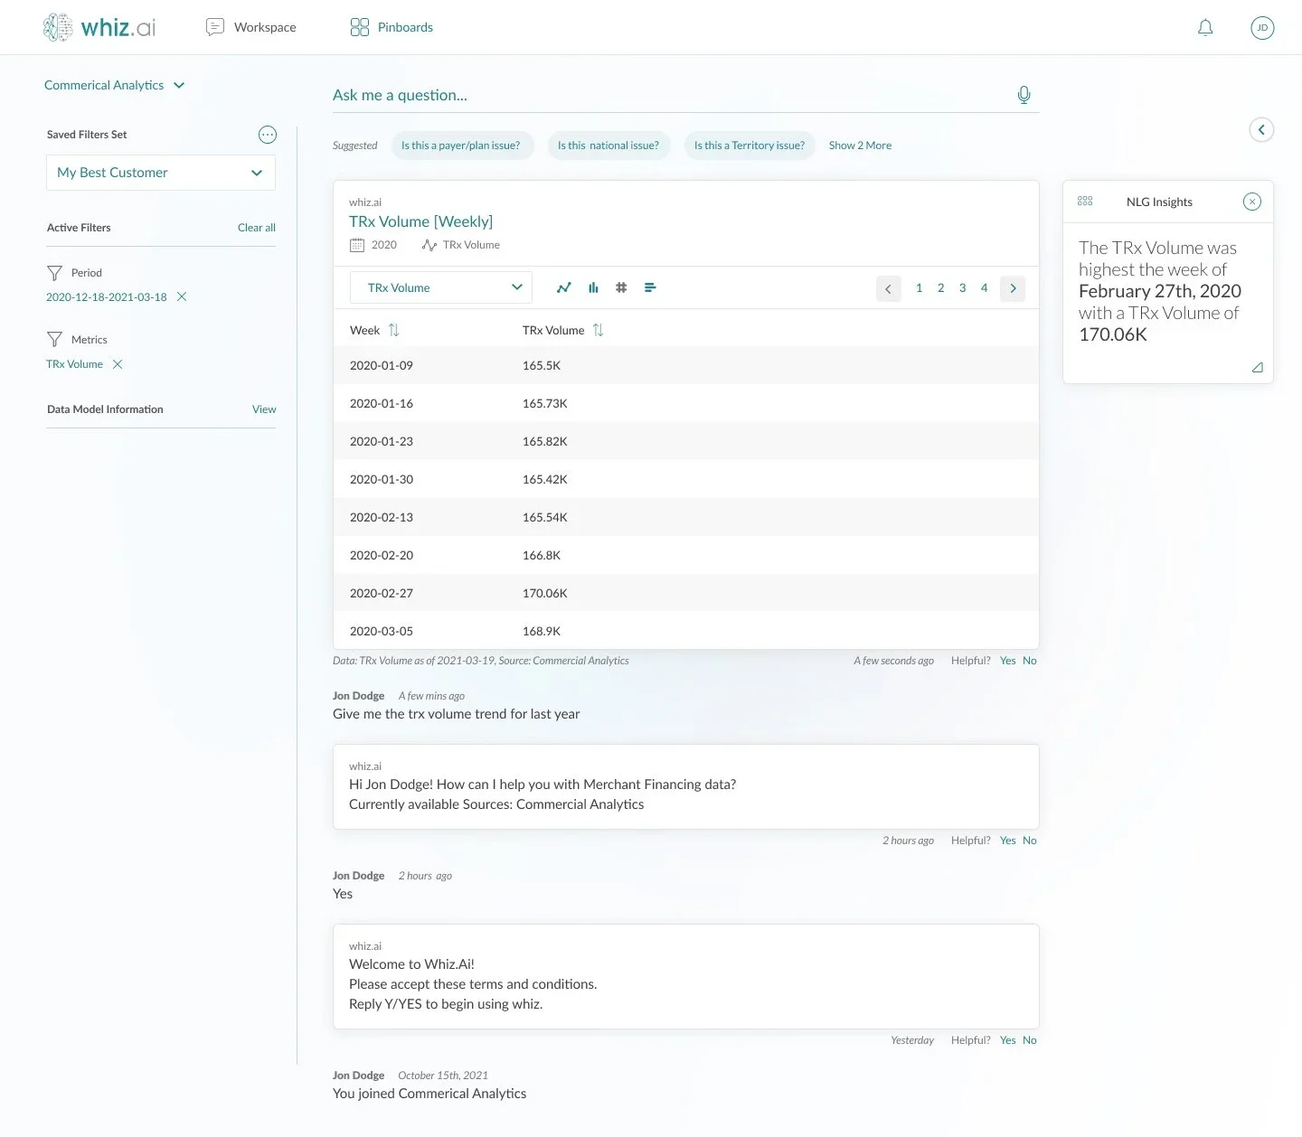Open the Pinboards tab
1302x1137 pixels.
392,27
